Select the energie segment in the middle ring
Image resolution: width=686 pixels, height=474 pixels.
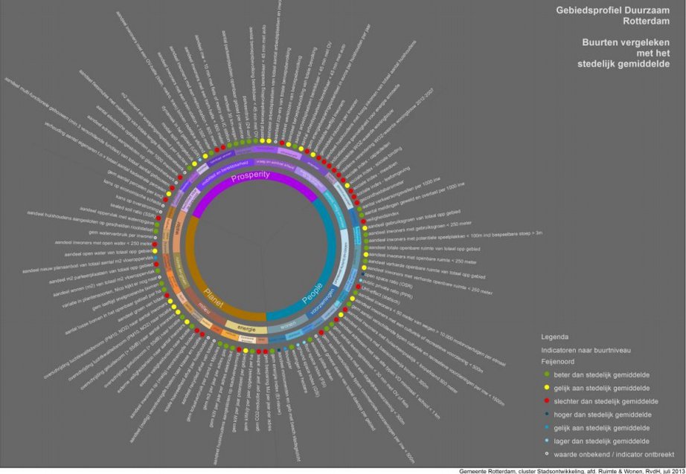pyautogui.click(x=246, y=329)
